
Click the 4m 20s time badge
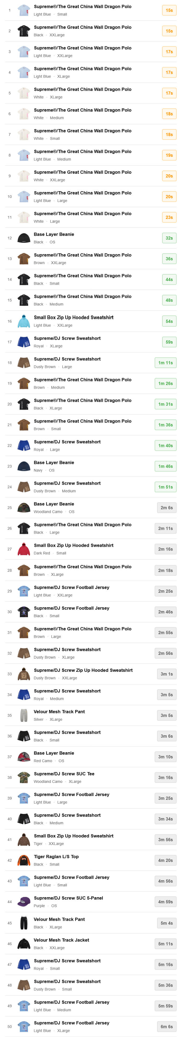(x=165, y=860)
